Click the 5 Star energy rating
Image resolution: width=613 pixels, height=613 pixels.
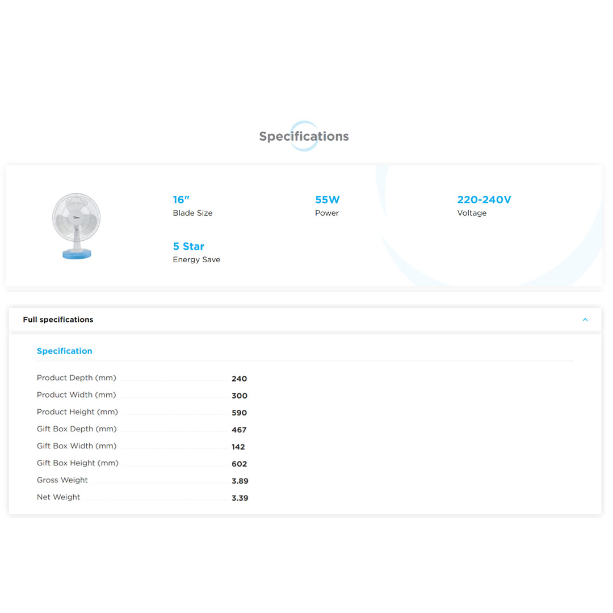[188, 246]
